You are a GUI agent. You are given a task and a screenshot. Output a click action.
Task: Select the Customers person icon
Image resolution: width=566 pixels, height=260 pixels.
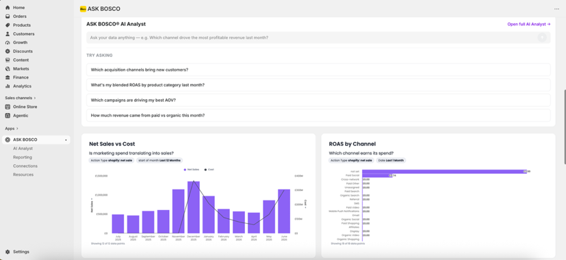[x=8, y=34]
